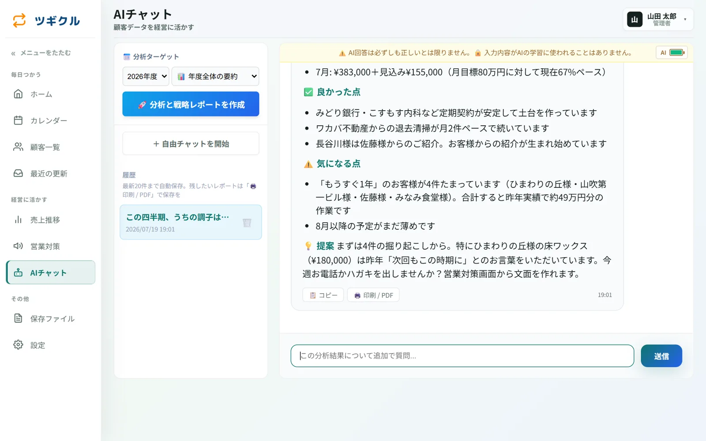Select the AIチャット menu item

tap(51, 273)
